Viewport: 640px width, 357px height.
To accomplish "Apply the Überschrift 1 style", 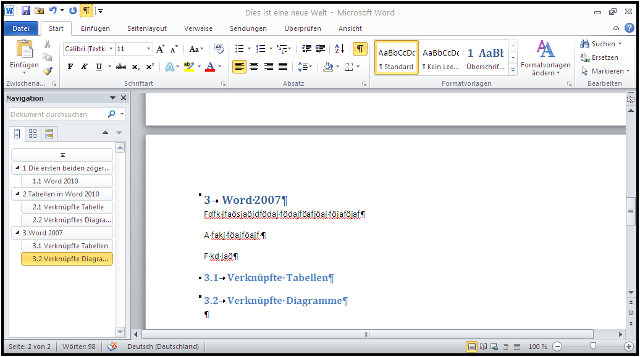I will point(486,57).
